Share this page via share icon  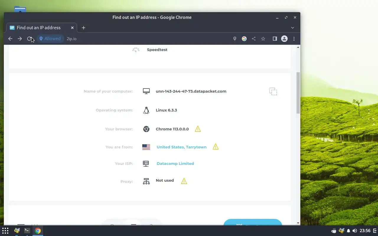coord(254,39)
